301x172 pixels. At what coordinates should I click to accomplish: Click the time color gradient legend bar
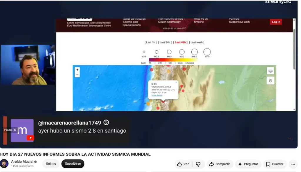174,60
